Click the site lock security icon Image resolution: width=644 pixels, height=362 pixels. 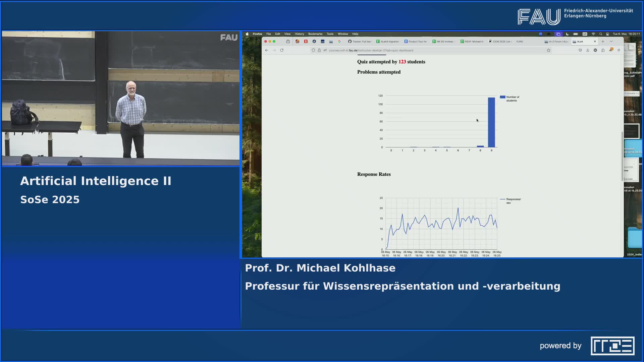(x=319, y=50)
